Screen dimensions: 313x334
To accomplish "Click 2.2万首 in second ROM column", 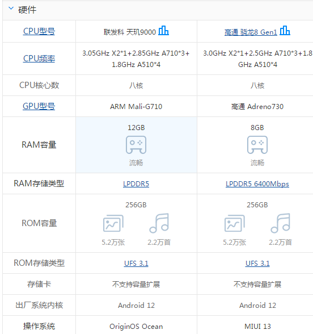I will (x=280, y=243).
